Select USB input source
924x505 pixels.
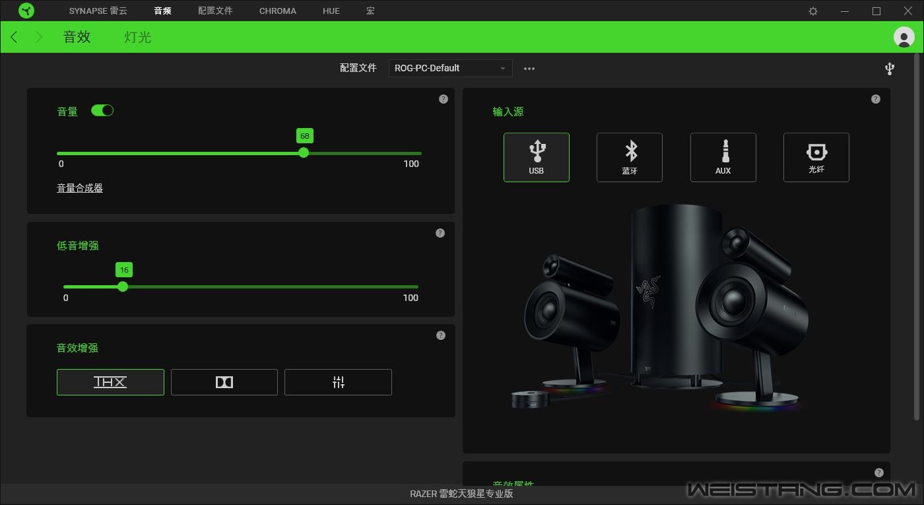537,157
